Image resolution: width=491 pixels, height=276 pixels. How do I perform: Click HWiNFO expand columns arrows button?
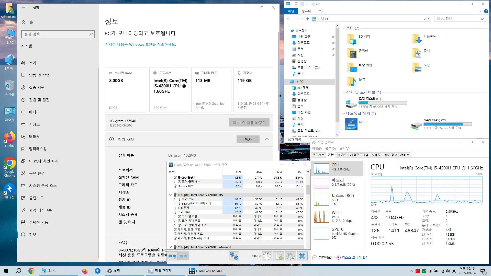click(173, 256)
